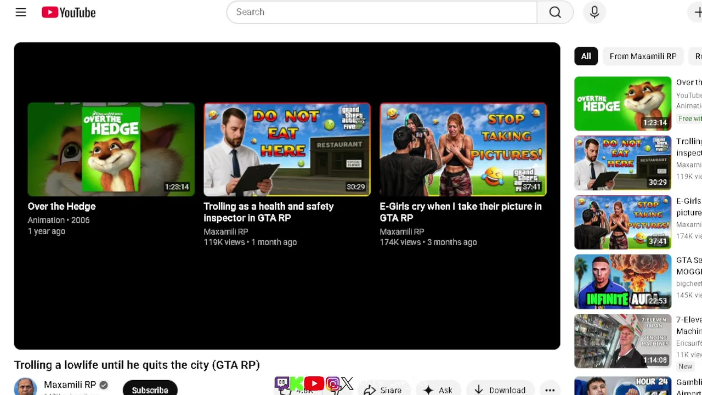Open sidebar Stop Taking Pictures thumbnail
The height and width of the screenshot is (395, 702).
pos(622,222)
